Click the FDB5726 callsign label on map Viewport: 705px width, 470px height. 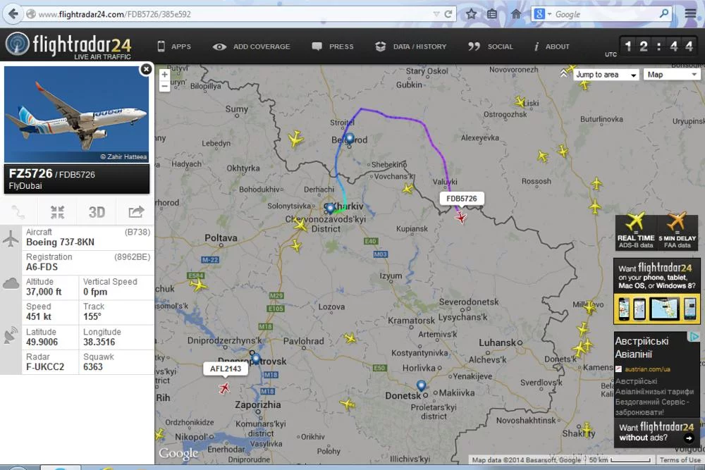click(461, 199)
